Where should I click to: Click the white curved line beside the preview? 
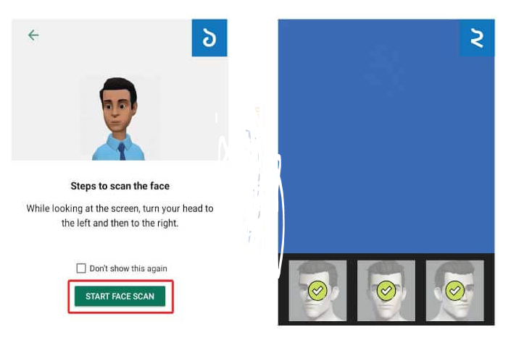[281, 213]
